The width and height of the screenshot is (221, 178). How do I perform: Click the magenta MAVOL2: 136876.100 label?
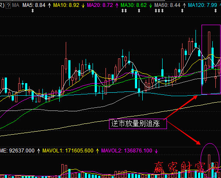pos(127,151)
